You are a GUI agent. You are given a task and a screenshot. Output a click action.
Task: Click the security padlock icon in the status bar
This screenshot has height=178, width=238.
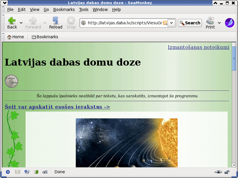click(x=227, y=172)
